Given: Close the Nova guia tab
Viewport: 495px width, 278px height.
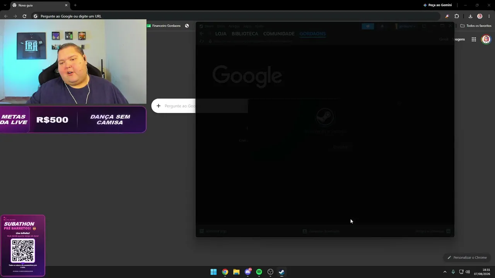Looking at the screenshot, I should (x=66, y=5).
